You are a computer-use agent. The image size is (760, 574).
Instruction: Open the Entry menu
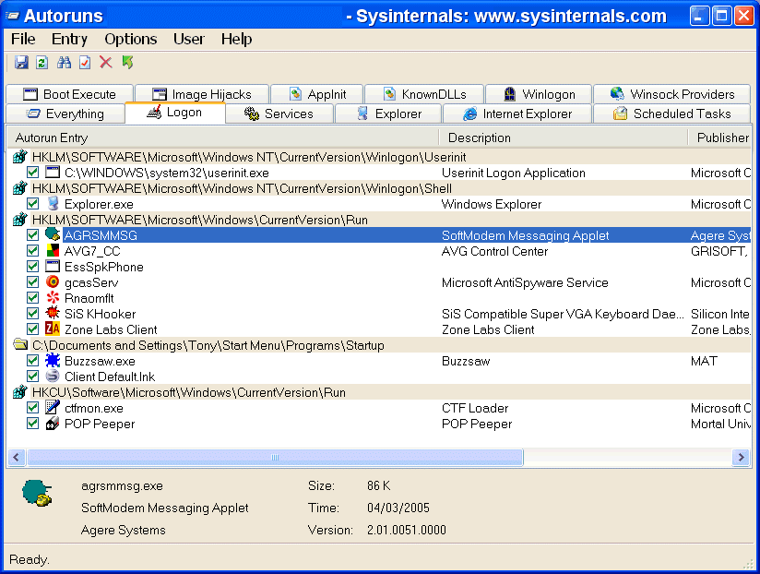click(x=69, y=39)
